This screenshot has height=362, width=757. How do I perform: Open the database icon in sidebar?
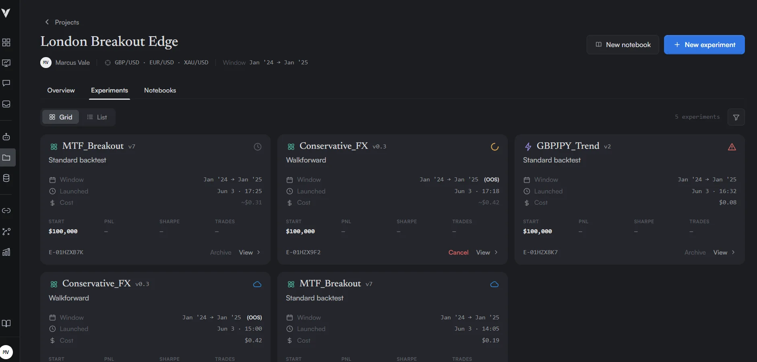point(6,178)
